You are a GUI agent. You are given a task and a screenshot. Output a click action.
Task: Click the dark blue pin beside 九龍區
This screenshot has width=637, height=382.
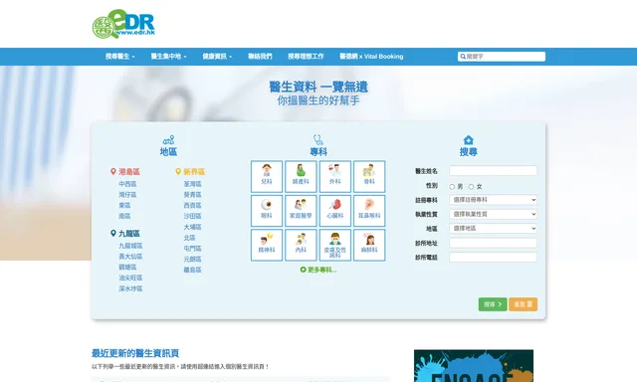113,234
